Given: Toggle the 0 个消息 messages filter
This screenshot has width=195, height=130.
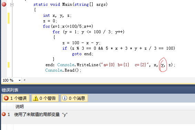Looking at the screenshot, I should click(74, 98).
